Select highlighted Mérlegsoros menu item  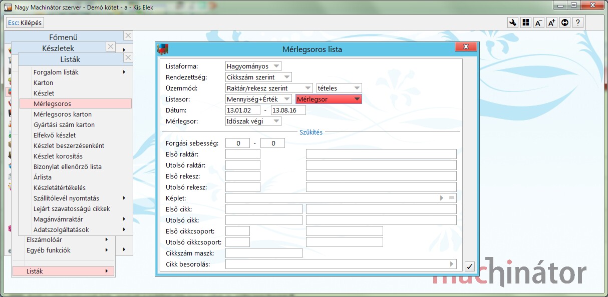76,103
